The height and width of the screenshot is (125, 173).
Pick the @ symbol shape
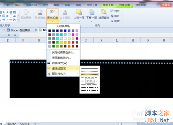(4, 16)
